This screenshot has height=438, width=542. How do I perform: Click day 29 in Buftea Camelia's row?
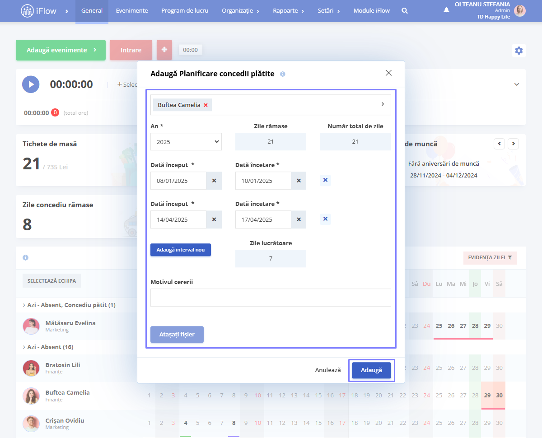pos(487,396)
